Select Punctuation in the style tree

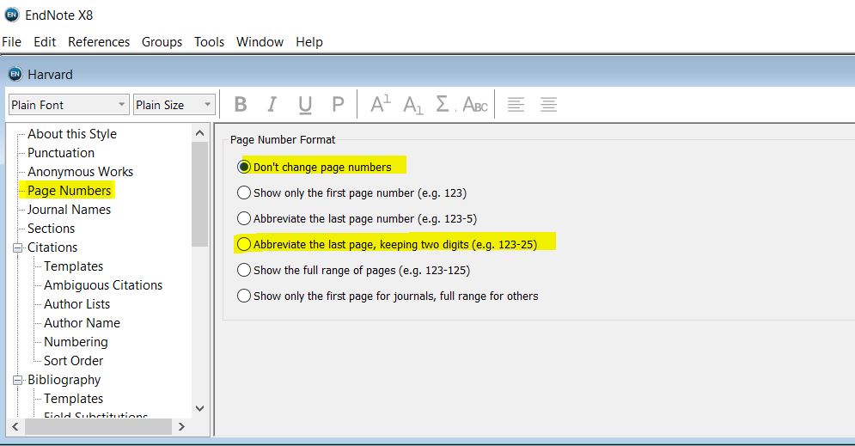(x=61, y=153)
